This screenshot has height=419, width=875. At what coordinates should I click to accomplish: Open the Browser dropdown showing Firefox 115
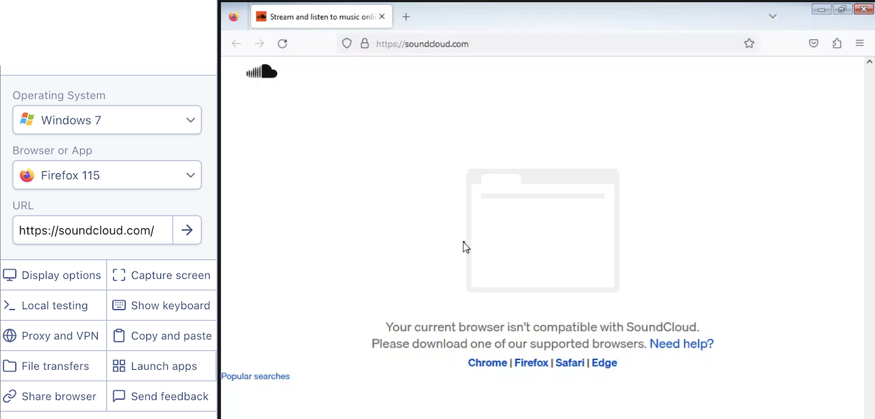(x=107, y=175)
